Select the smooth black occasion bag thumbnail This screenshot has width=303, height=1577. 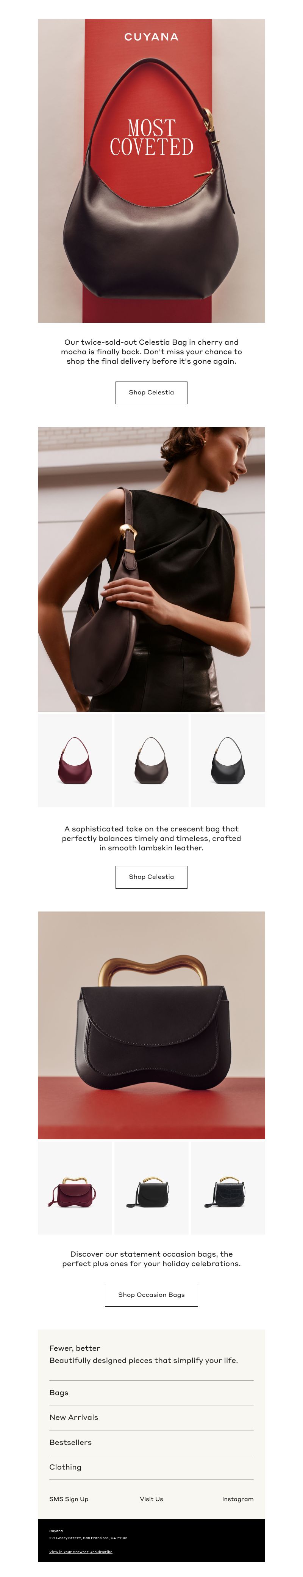coord(151,1187)
